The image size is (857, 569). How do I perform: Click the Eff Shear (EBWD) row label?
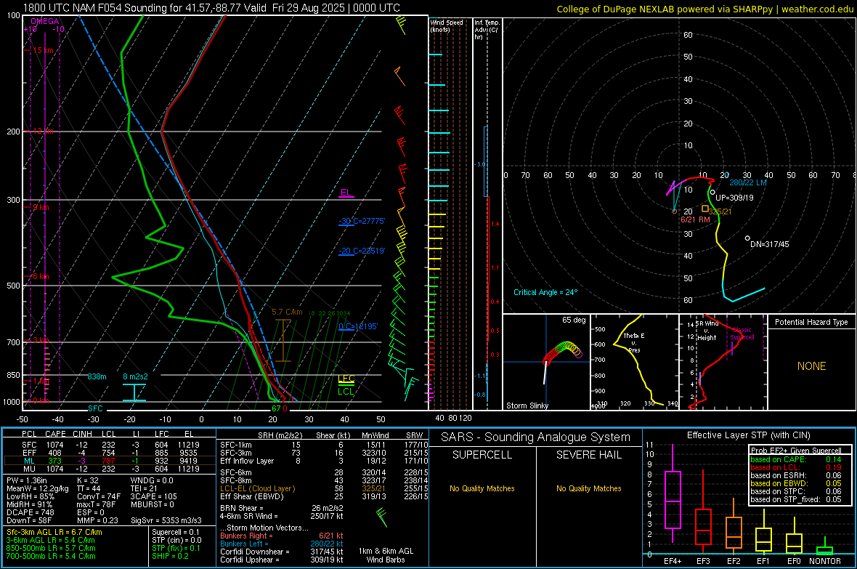point(252,496)
